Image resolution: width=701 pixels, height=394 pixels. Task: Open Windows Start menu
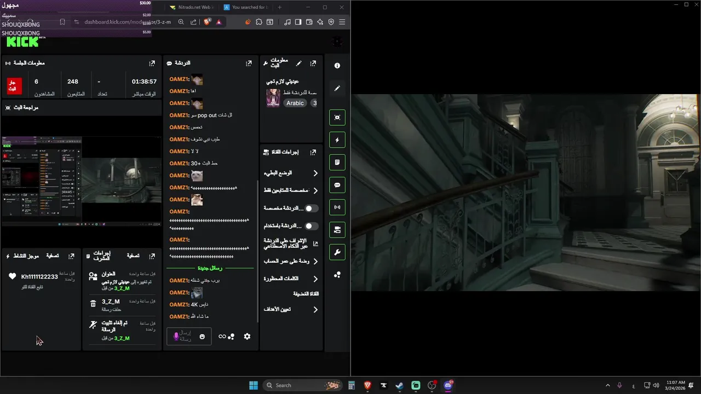[x=254, y=385]
